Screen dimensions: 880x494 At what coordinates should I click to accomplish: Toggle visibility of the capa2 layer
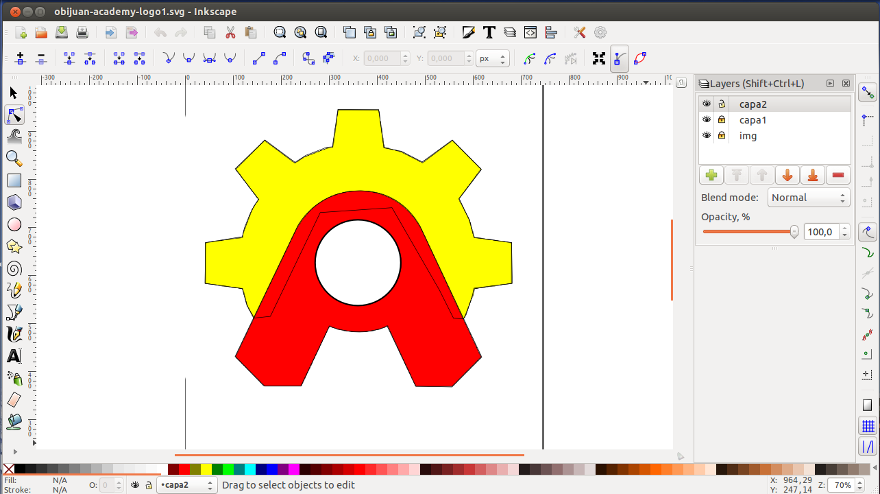[707, 104]
